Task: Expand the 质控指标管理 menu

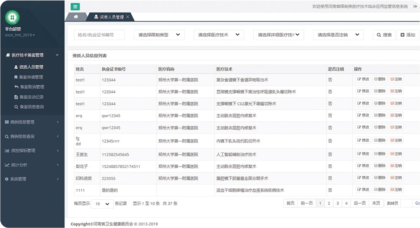Action: click(32, 150)
